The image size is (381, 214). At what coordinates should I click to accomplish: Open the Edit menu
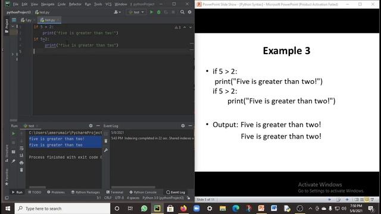click(x=24, y=4)
